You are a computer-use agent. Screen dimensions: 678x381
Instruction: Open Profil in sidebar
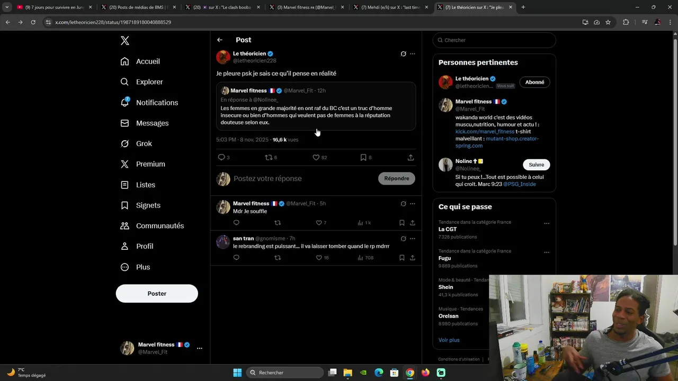tap(137, 247)
